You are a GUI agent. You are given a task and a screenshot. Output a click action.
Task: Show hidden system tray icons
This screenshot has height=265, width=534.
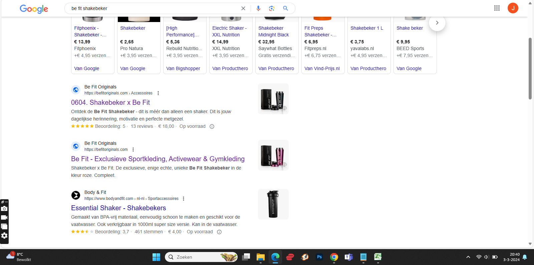click(468, 257)
